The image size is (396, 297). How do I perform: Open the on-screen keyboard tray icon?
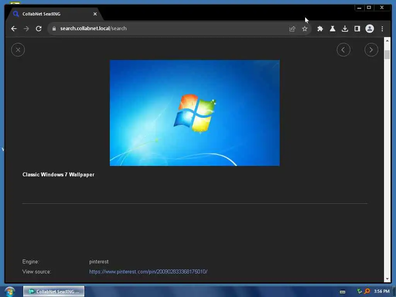click(343, 292)
